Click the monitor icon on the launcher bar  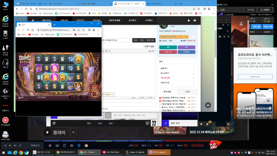click(x=57, y=145)
